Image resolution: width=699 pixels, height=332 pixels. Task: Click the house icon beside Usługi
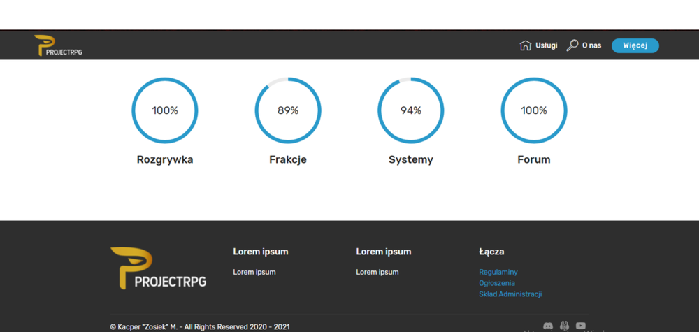click(x=526, y=45)
